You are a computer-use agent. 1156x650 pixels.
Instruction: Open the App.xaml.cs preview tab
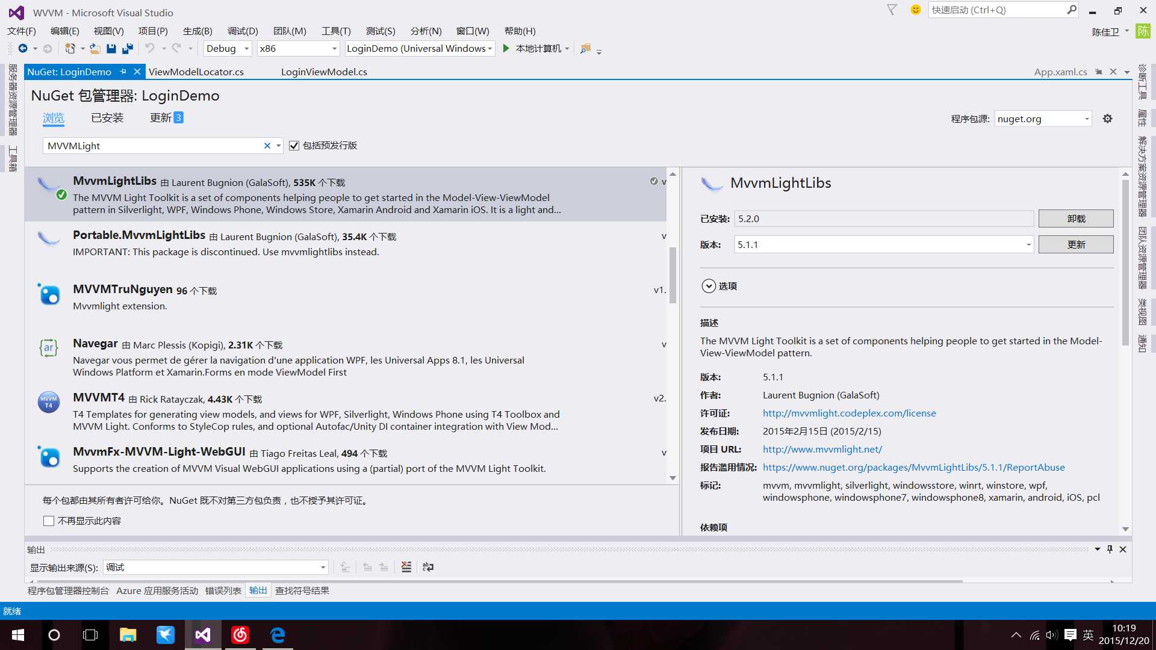tap(1060, 72)
